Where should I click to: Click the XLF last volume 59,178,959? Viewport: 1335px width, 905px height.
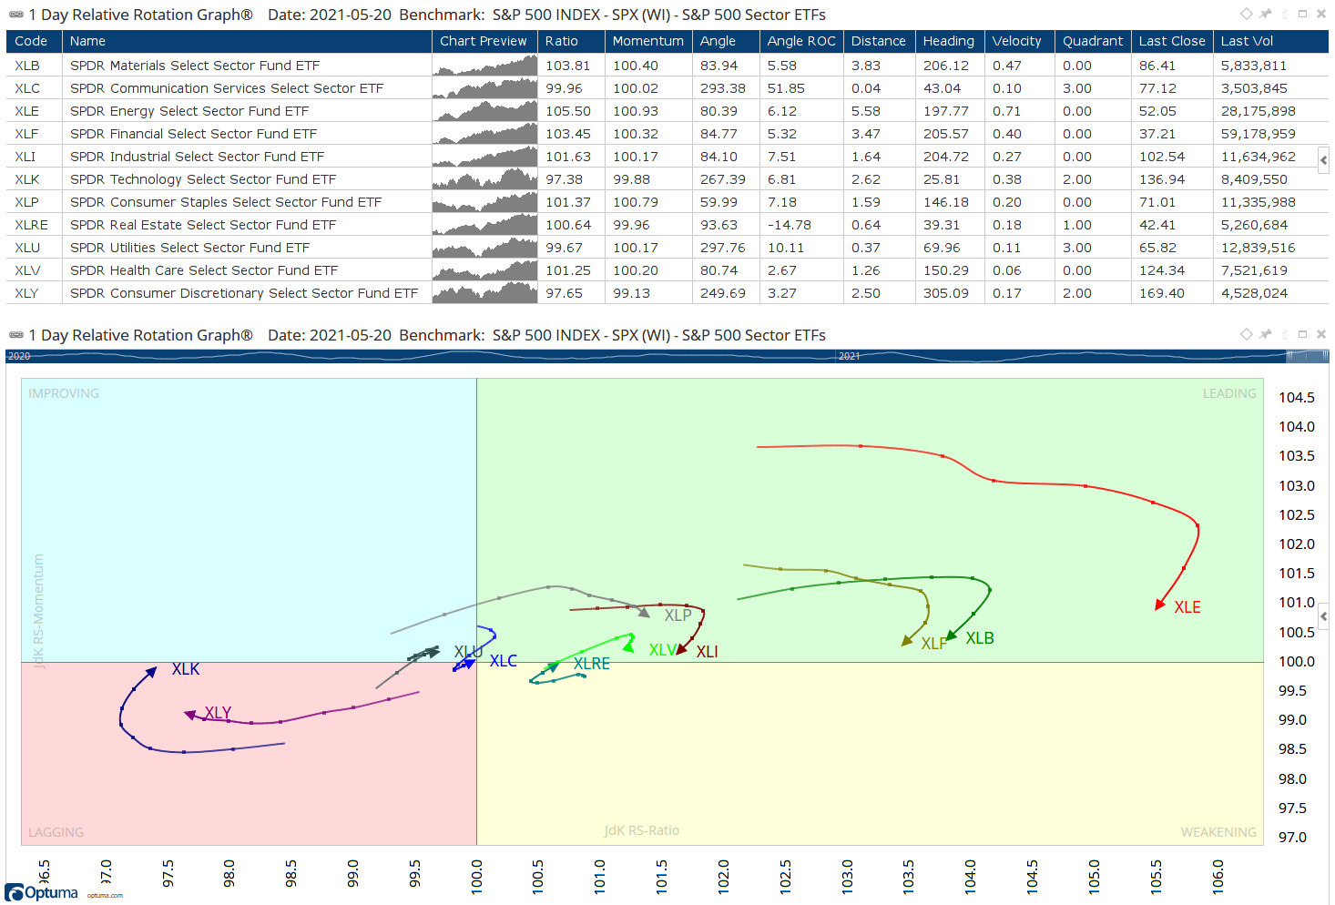pyautogui.click(x=1259, y=134)
